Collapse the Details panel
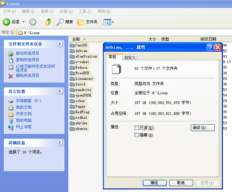 tap(59, 143)
